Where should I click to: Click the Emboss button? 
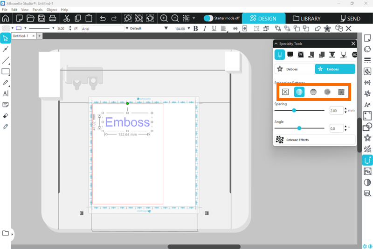[335, 69]
